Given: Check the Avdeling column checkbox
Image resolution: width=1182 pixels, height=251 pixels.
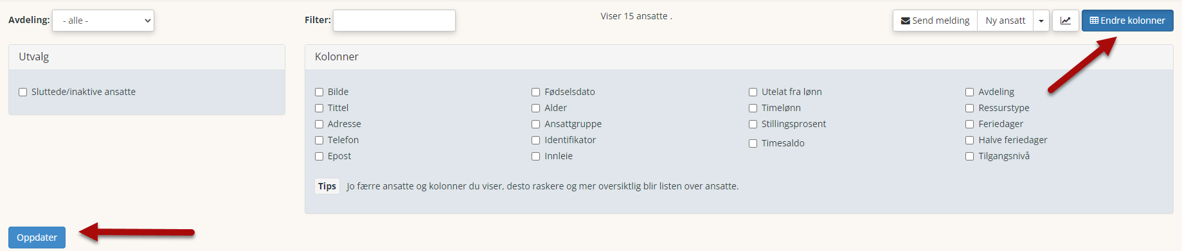Looking at the screenshot, I should pos(969,92).
